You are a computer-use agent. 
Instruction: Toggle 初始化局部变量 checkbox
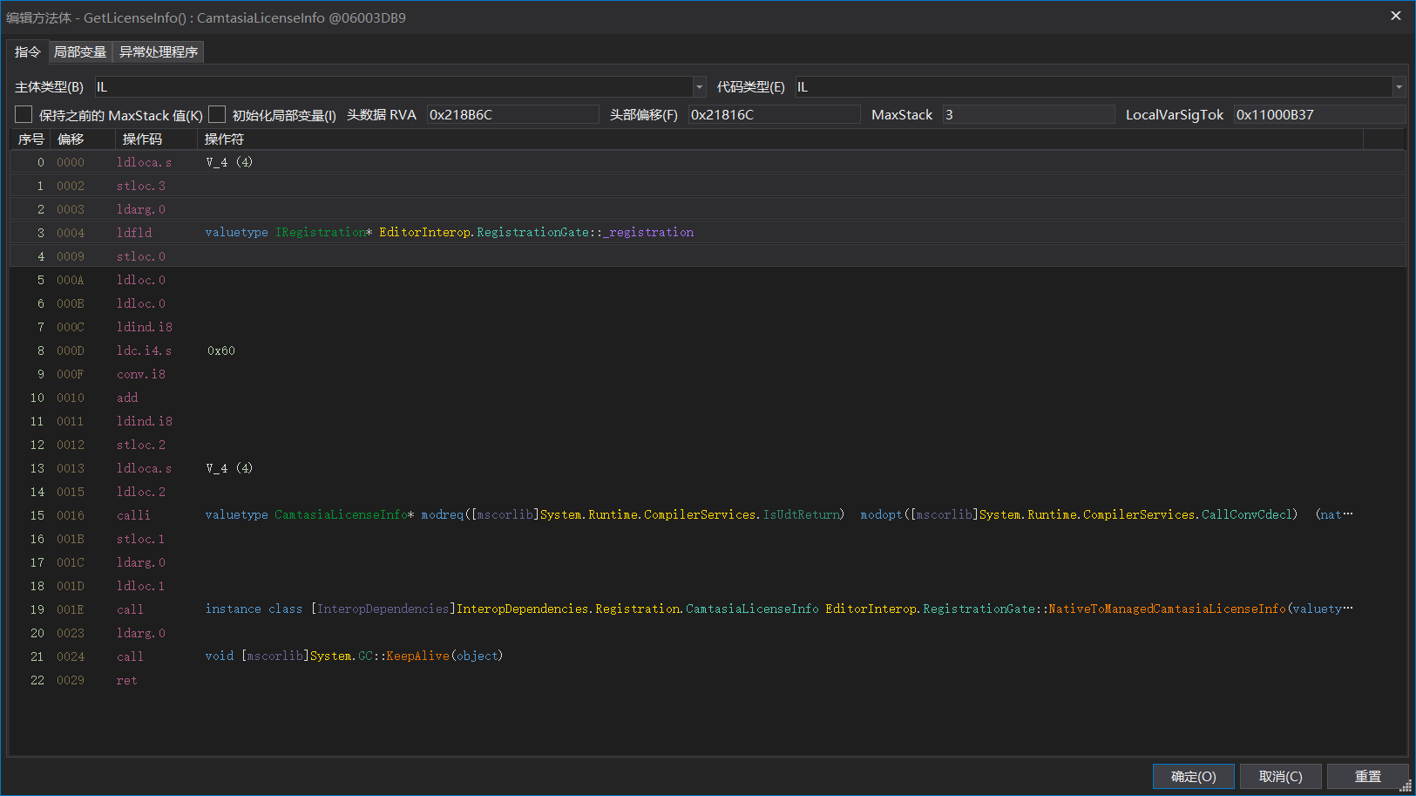(x=217, y=114)
